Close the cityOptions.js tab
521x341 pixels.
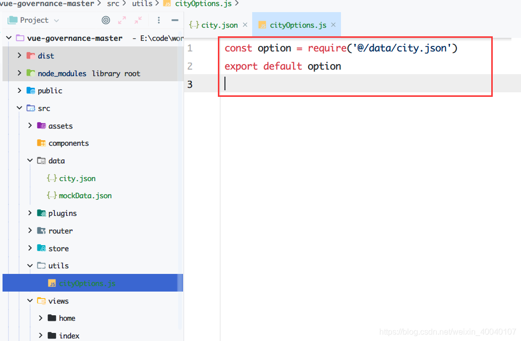[x=333, y=25]
